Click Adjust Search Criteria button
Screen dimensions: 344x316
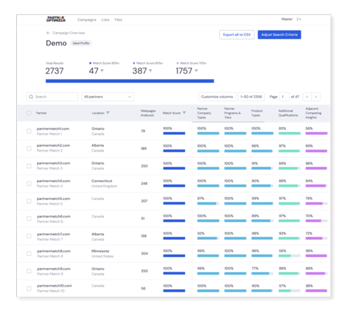click(x=279, y=35)
